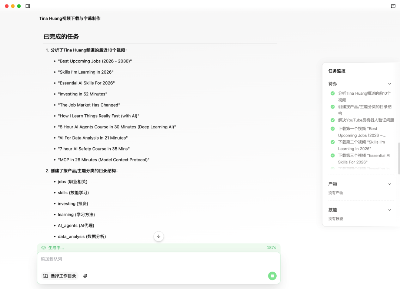Click the 添加到队列 input field
Viewport: 400px width, 289px height.
point(159,259)
